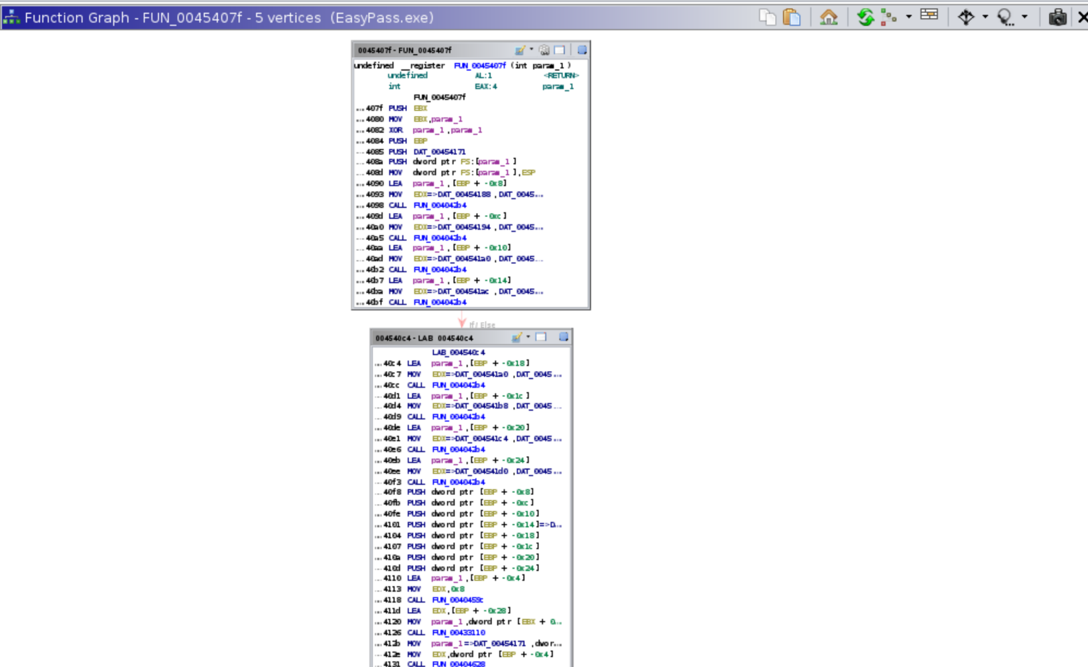Viewport: 1088px width, 667px height.
Task: Set background color of the LAB_004540c4 block
Action: [516, 338]
